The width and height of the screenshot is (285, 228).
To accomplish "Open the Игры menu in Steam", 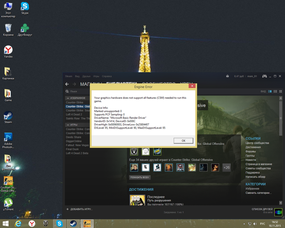I will pyautogui.click(x=96, y=76).
